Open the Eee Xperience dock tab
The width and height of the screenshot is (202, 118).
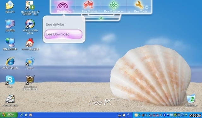click(114, 7)
